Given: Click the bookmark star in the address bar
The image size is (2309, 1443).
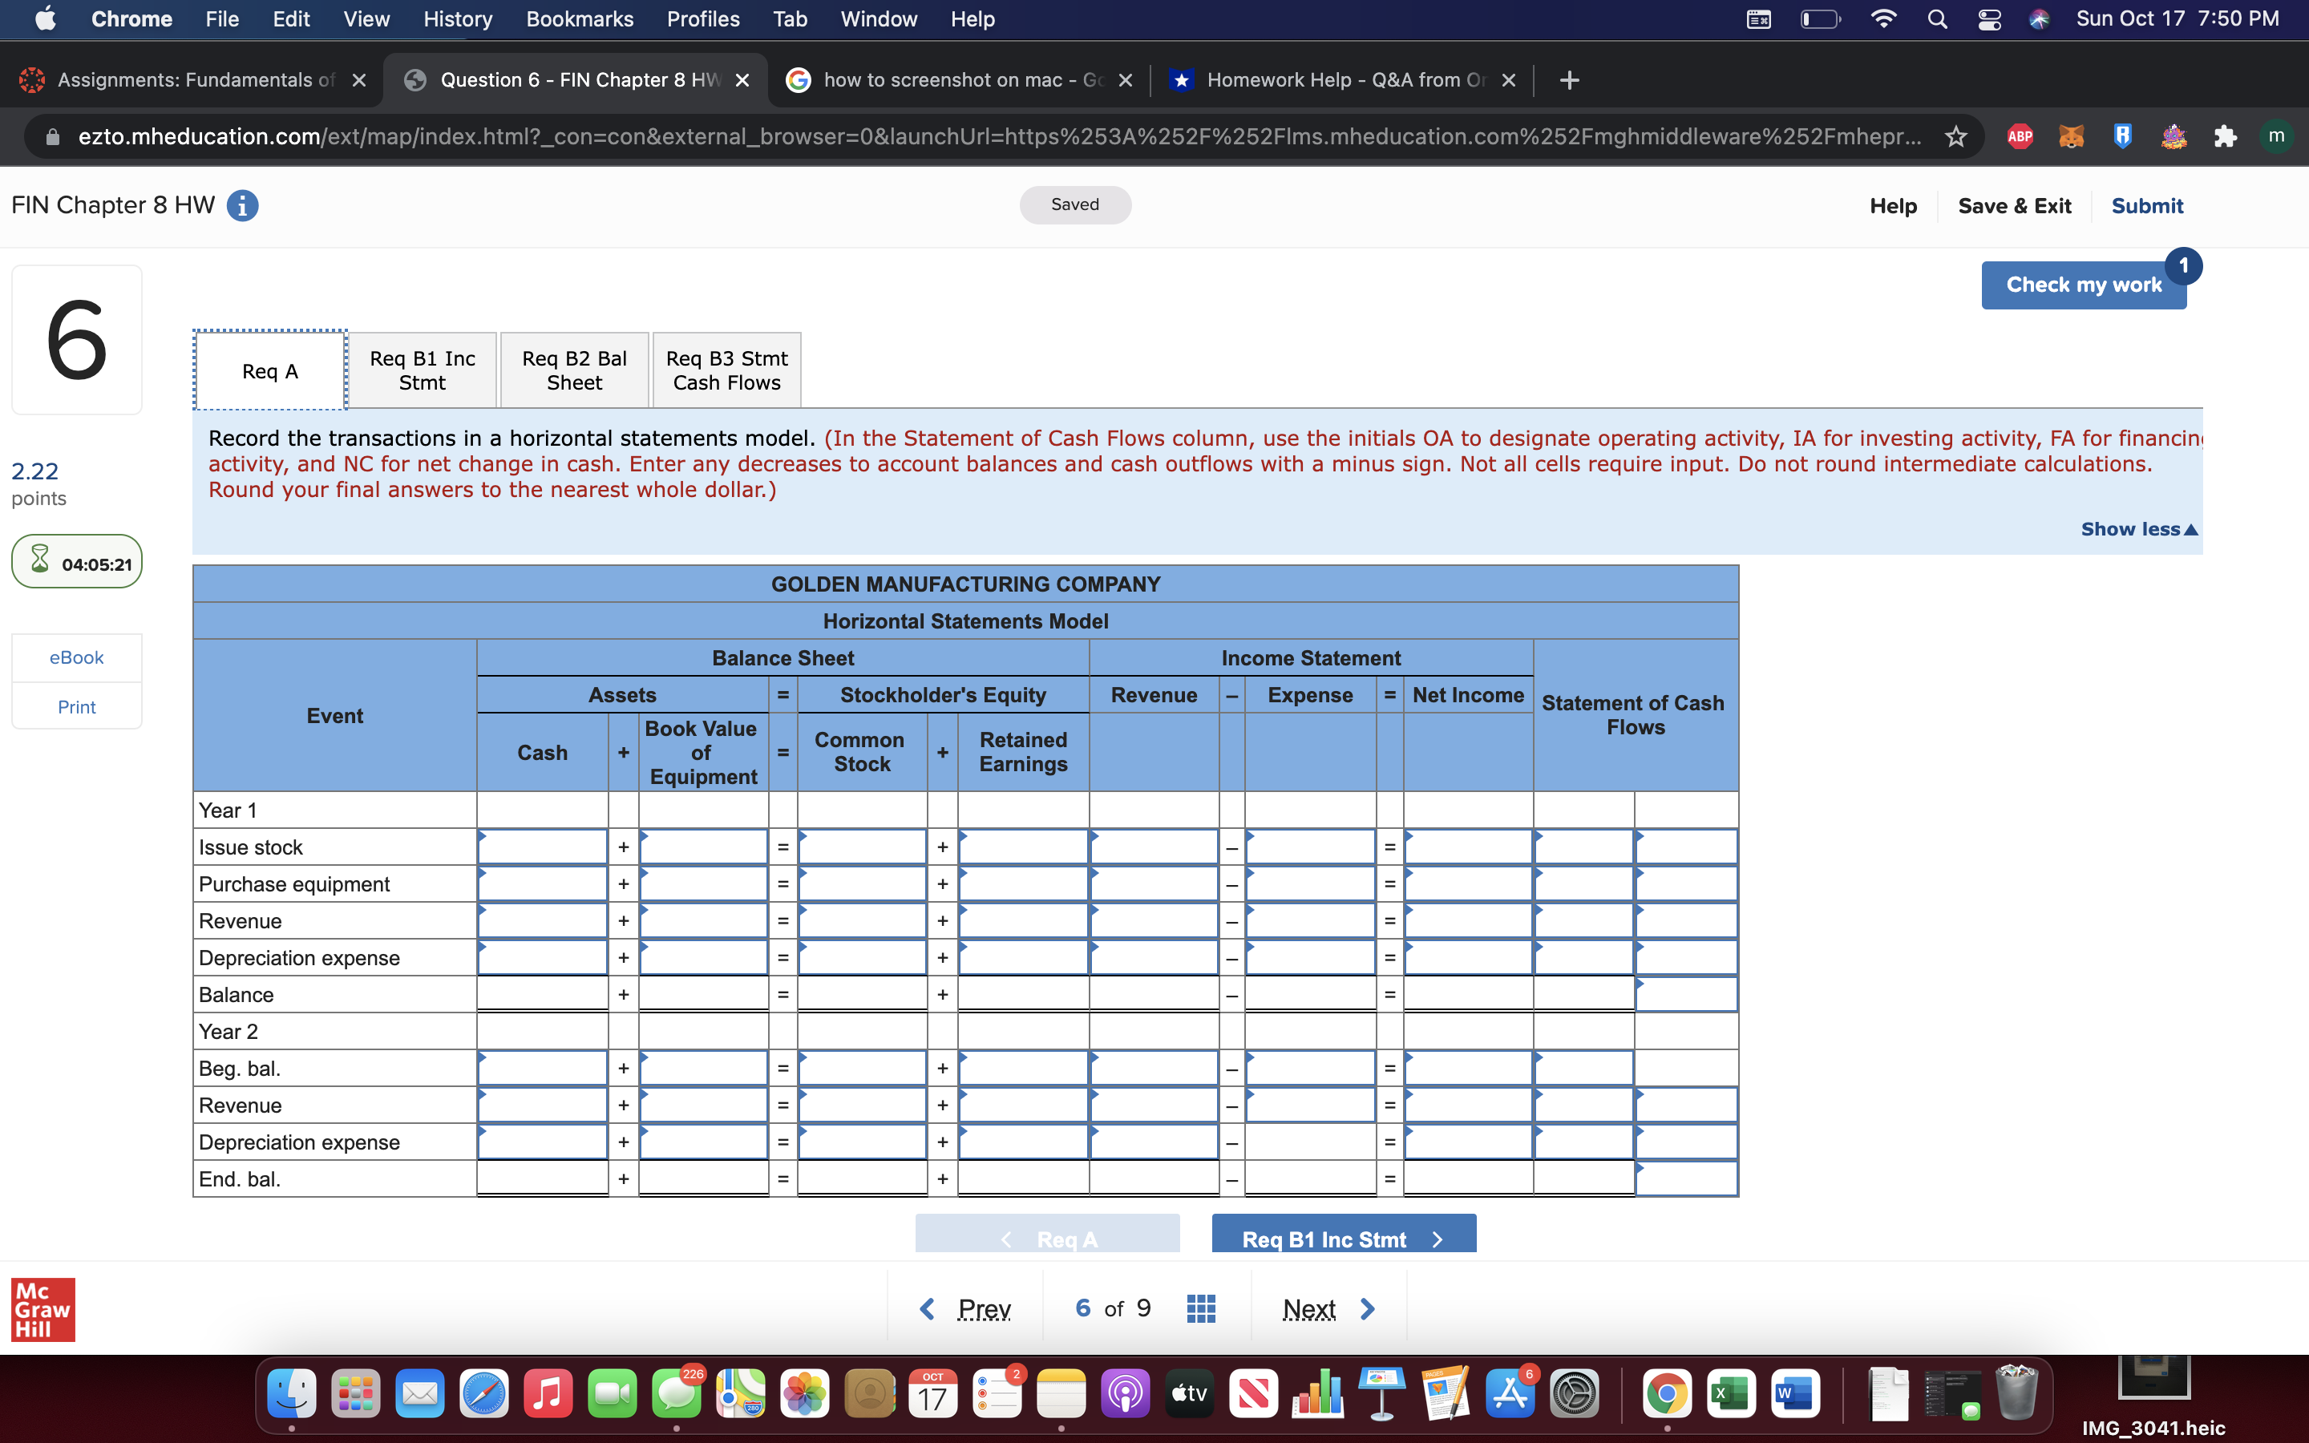Looking at the screenshot, I should coord(1955,135).
